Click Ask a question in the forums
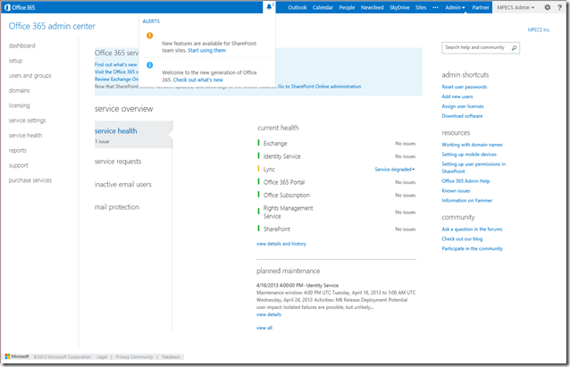Viewport: 570px width, 367px height. click(472, 229)
